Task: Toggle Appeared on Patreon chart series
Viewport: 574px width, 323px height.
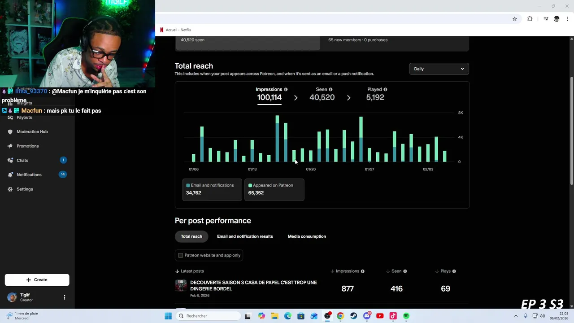Action: (x=274, y=189)
